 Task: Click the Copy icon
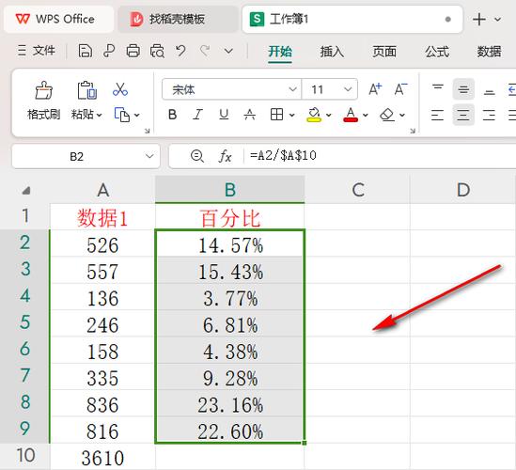pos(122,115)
